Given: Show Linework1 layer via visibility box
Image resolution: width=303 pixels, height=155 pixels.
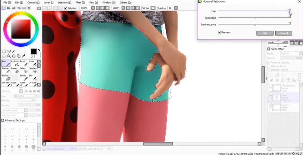Looking at the screenshot, I should [271, 86].
